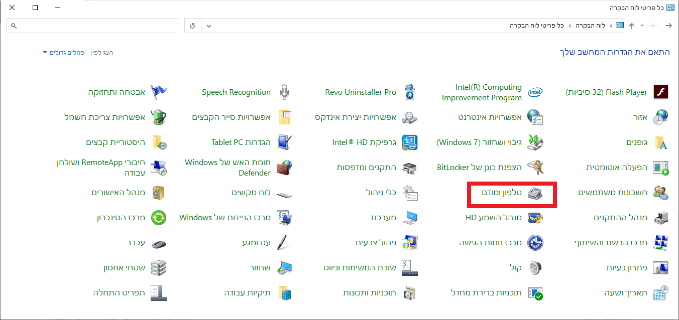Click the אזור globe-clock icon

[660, 117]
